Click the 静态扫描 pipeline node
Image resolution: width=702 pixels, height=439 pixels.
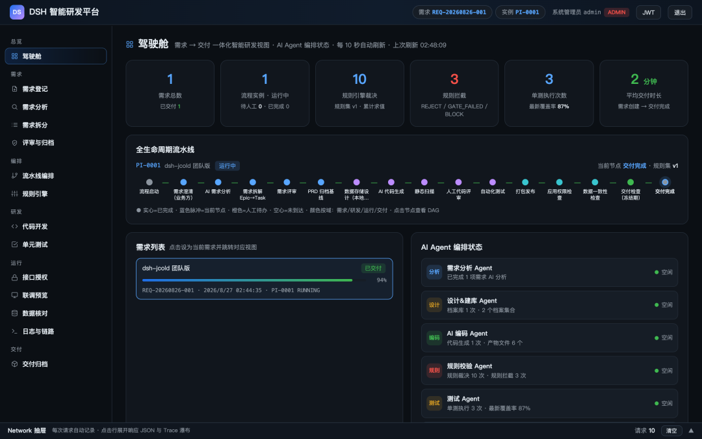click(x=424, y=182)
